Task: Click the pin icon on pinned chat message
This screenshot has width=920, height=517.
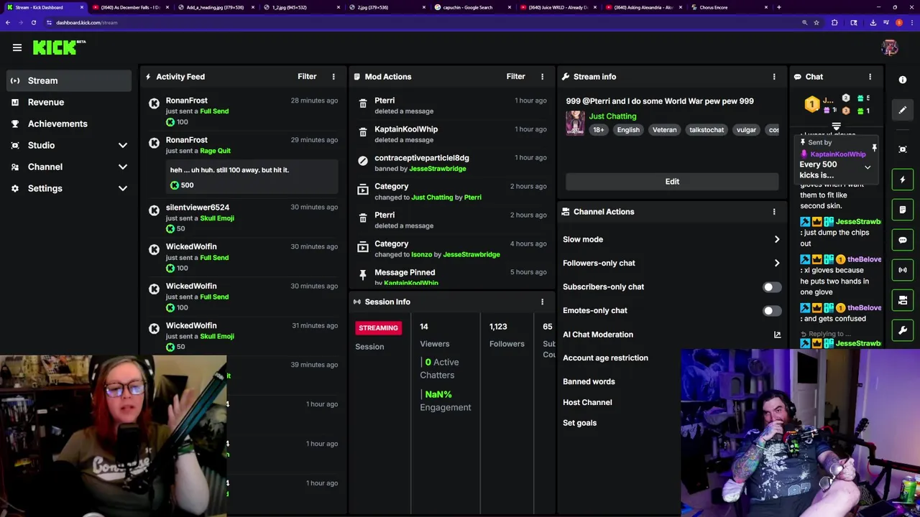Action: tap(875, 148)
